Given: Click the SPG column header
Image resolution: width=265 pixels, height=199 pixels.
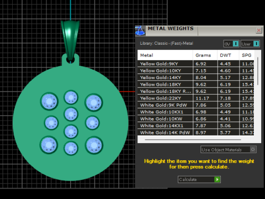Looking at the screenshot, I should pos(247,55).
